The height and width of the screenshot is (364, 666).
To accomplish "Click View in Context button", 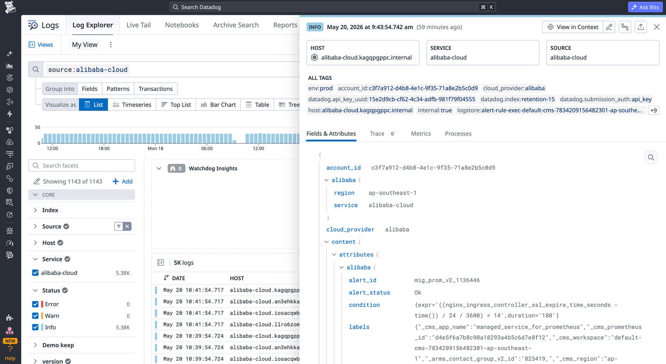I will (573, 27).
